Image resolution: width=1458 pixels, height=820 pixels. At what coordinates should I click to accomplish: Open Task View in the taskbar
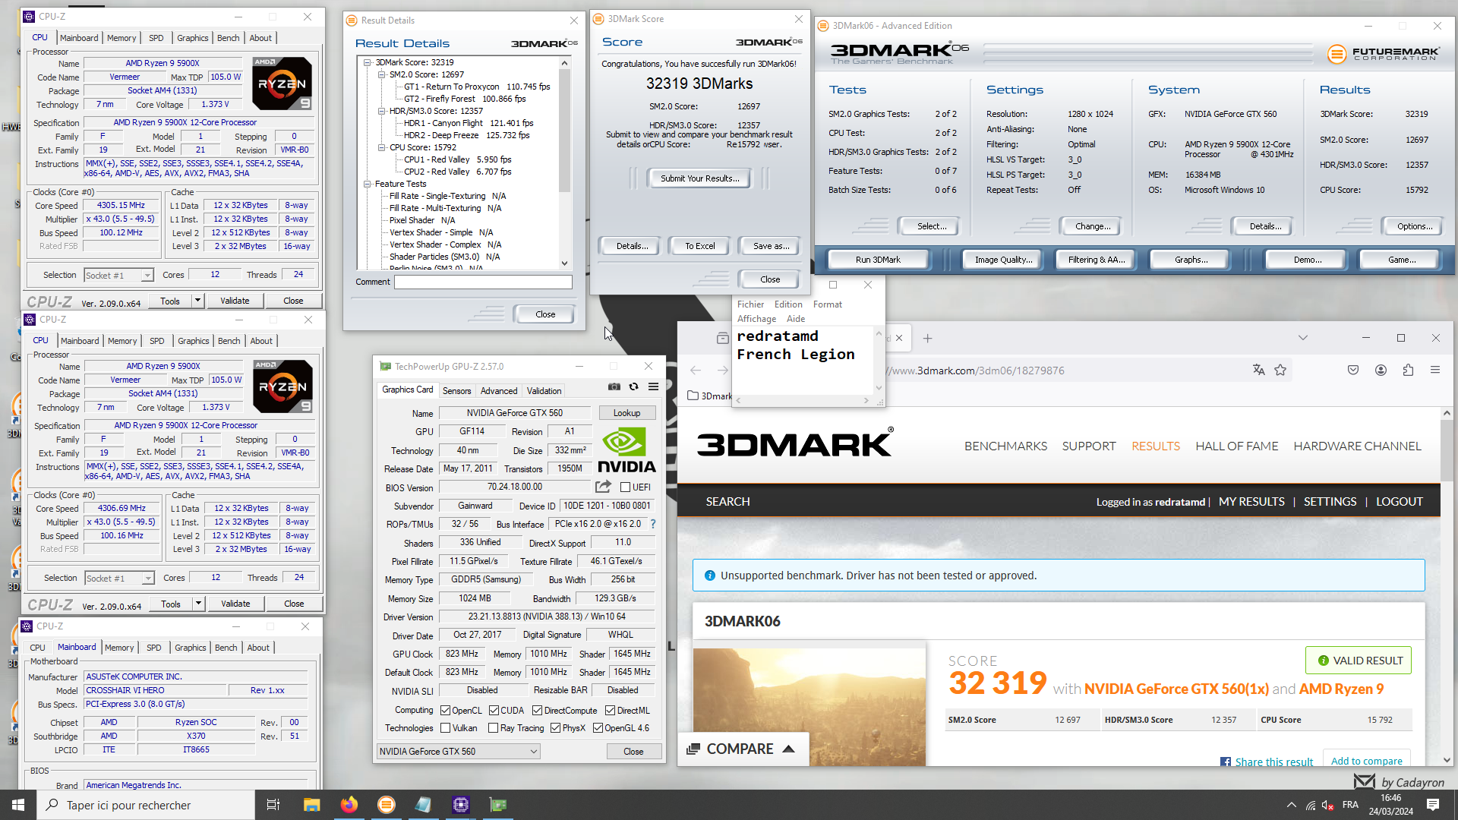point(273,805)
